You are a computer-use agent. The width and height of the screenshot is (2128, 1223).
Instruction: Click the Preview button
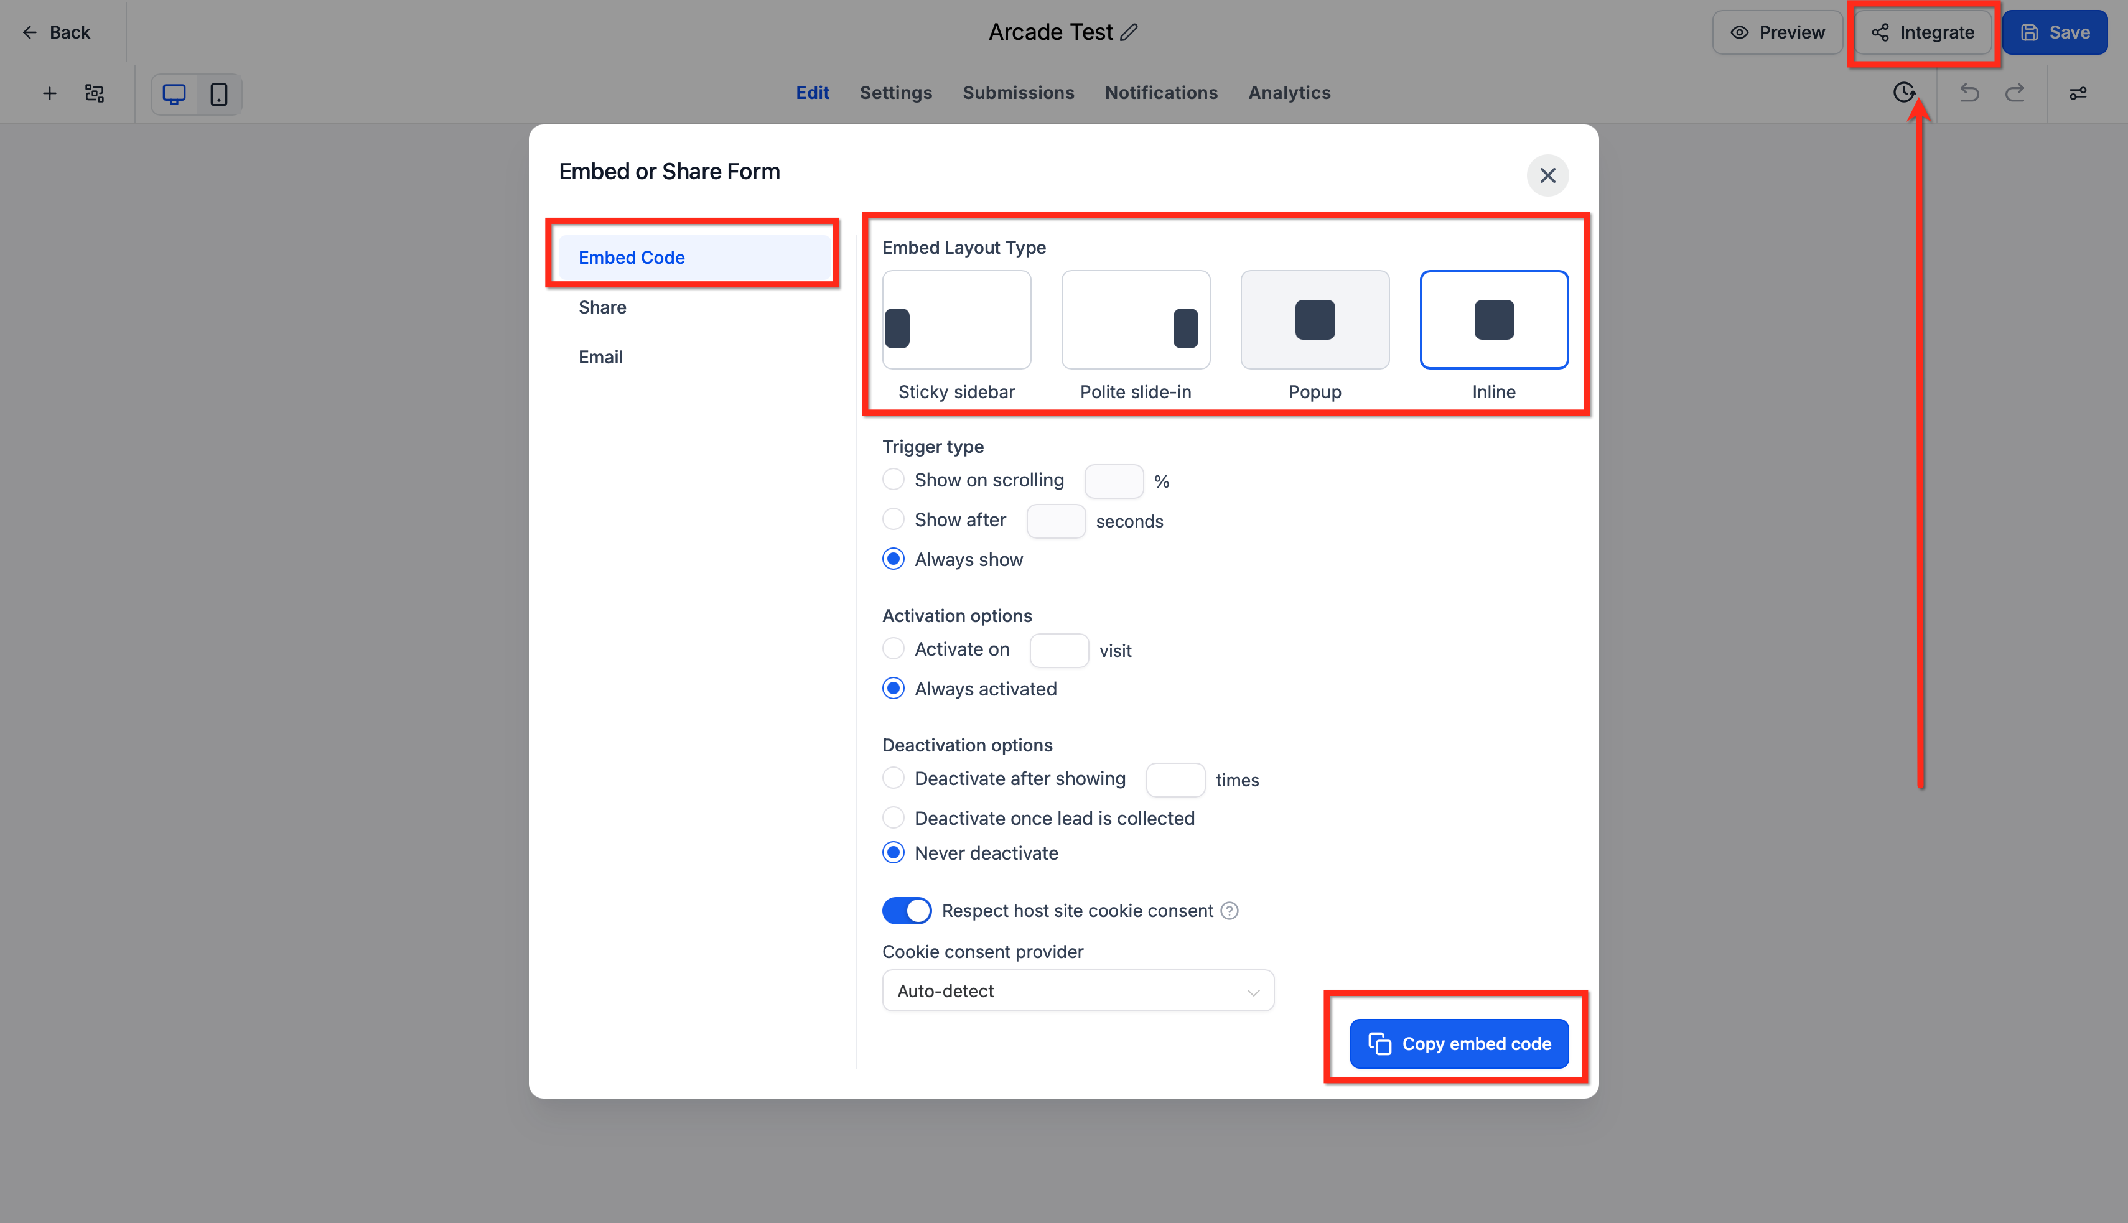[1778, 32]
